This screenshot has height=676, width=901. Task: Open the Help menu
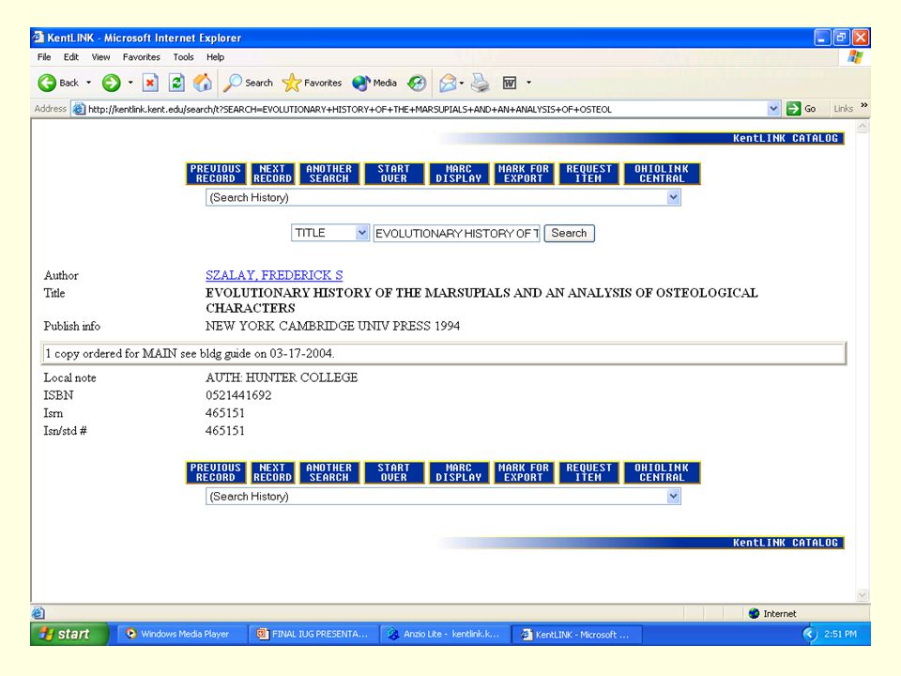click(216, 57)
